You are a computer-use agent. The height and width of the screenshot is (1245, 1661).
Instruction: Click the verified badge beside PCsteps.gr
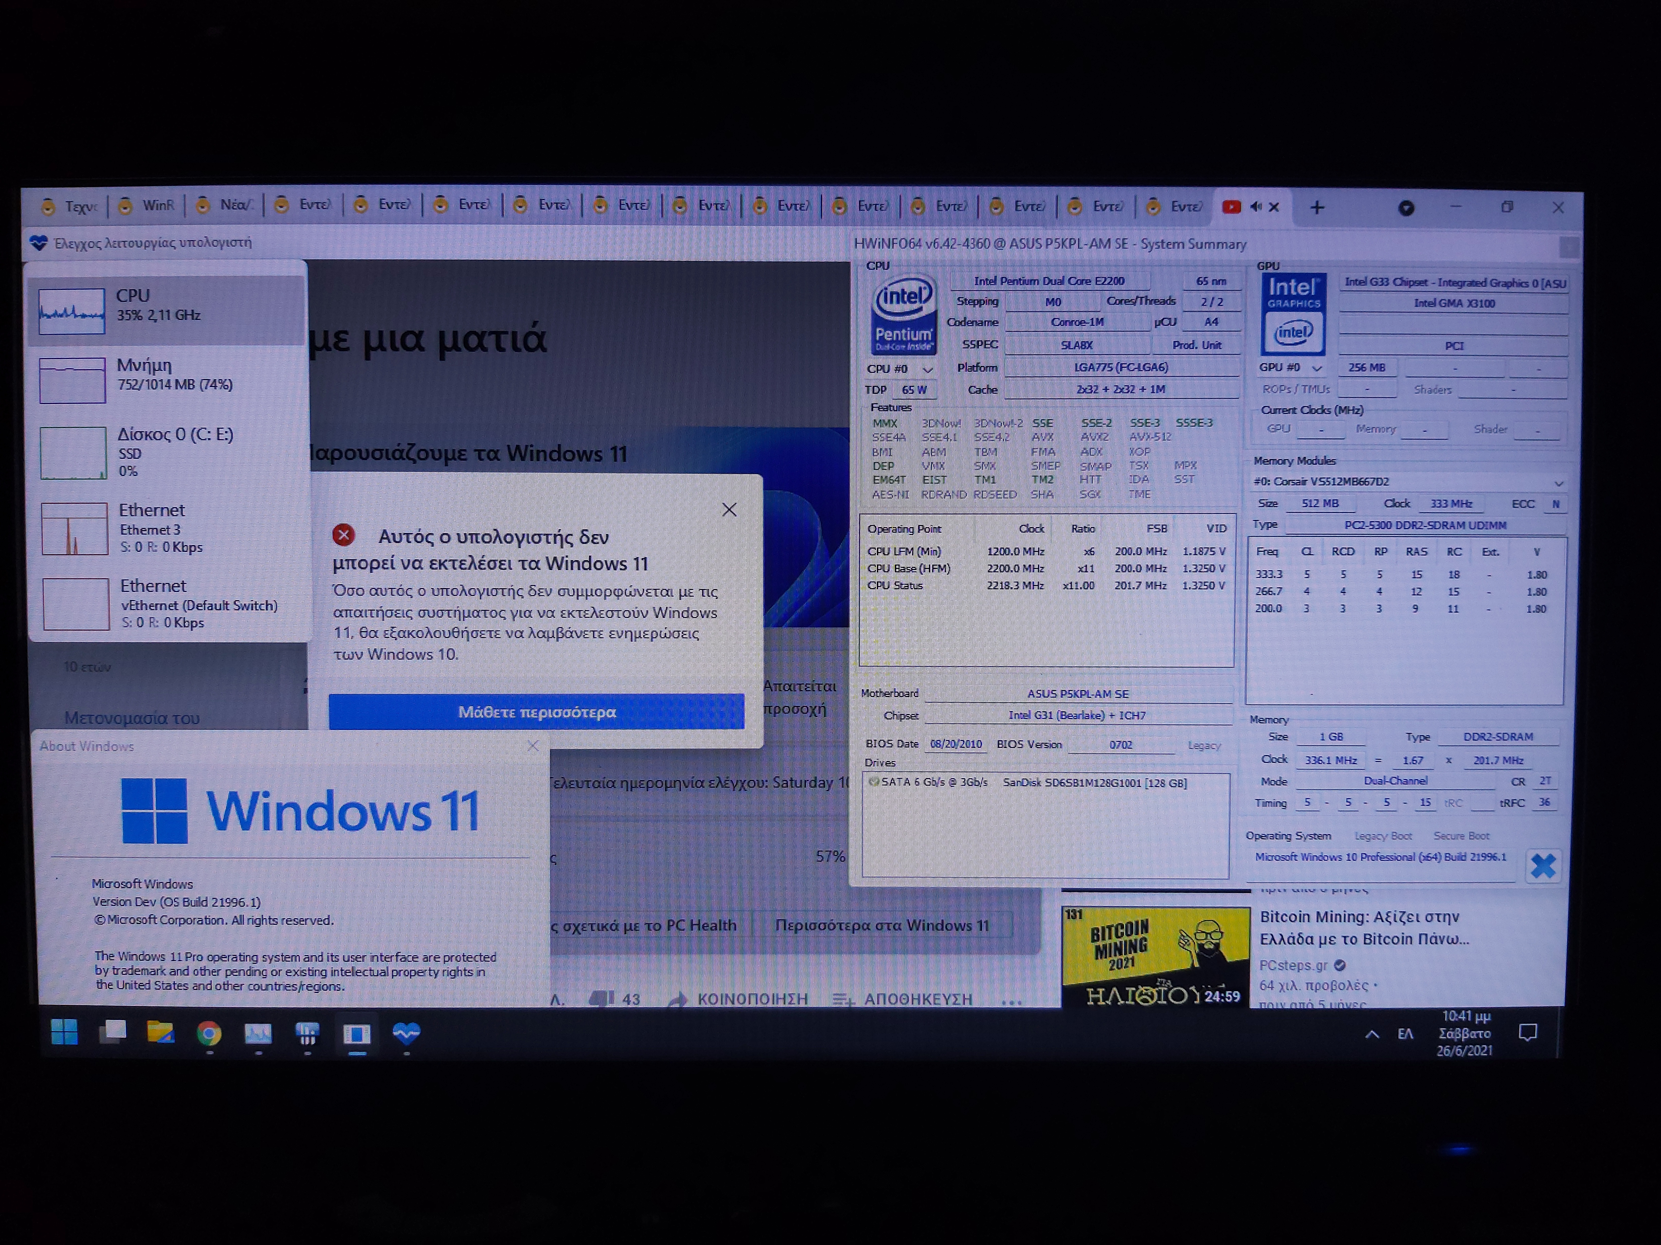pos(1340,966)
